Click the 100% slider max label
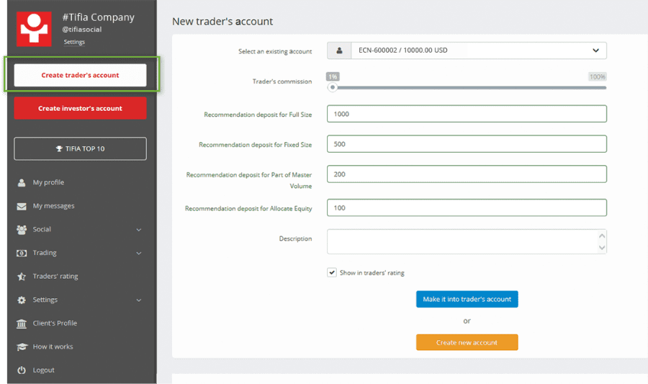This screenshot has width=648, height=384. click(597, 77)
